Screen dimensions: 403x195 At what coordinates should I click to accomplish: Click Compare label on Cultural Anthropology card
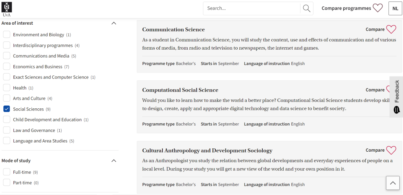pos(375,150)
